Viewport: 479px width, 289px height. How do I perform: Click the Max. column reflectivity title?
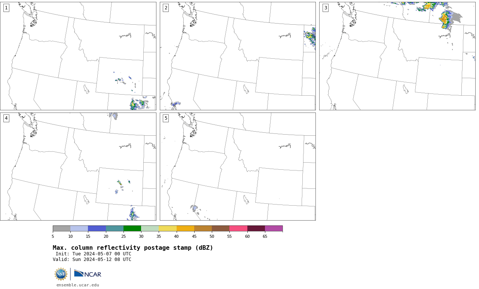click(133, 248)
